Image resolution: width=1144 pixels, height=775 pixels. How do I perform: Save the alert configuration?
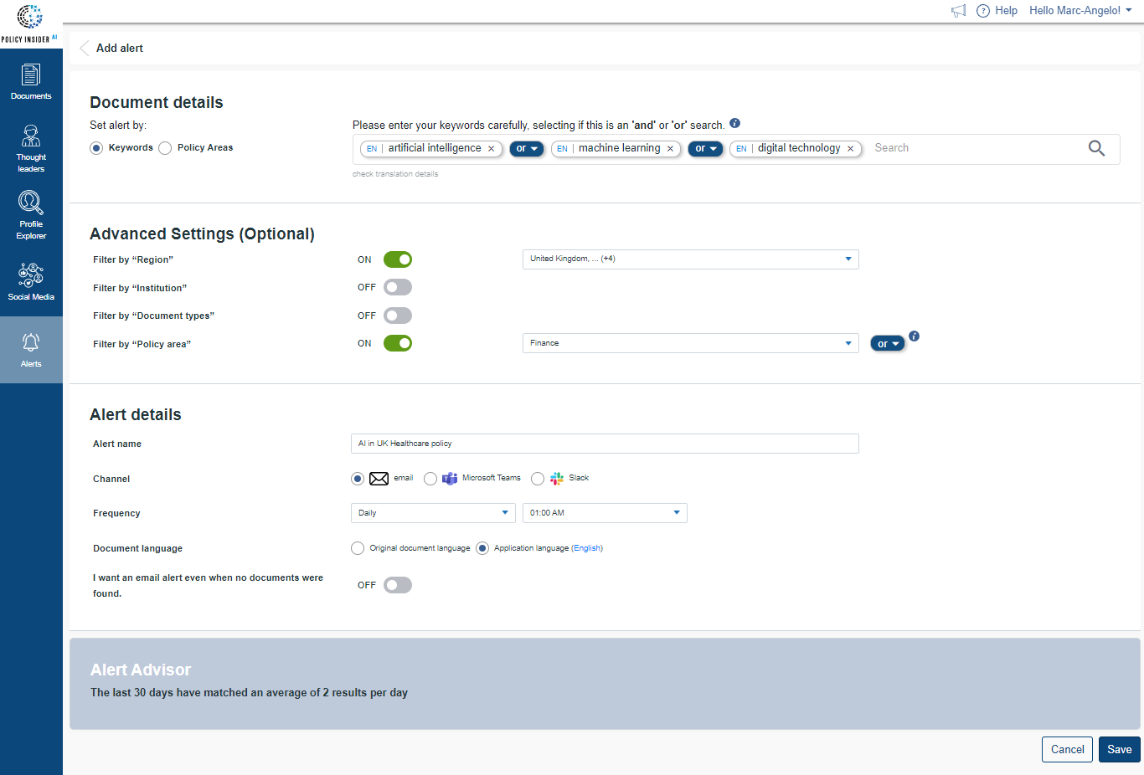(x=1119, y=749)
